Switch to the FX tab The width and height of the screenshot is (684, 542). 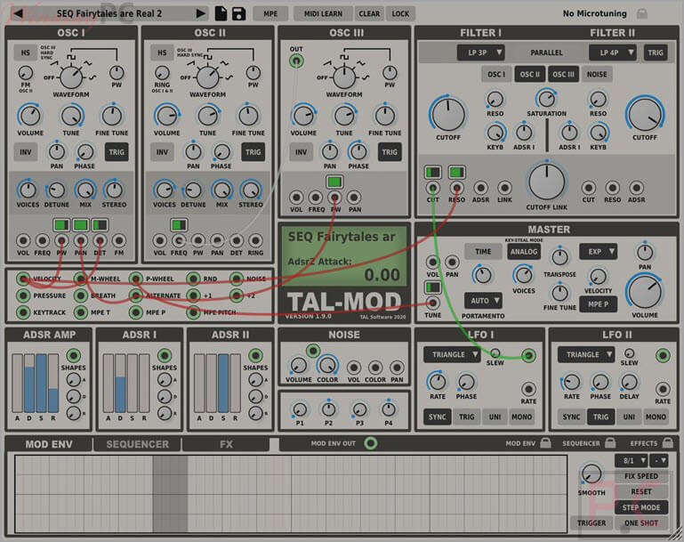tap(226, 444)
